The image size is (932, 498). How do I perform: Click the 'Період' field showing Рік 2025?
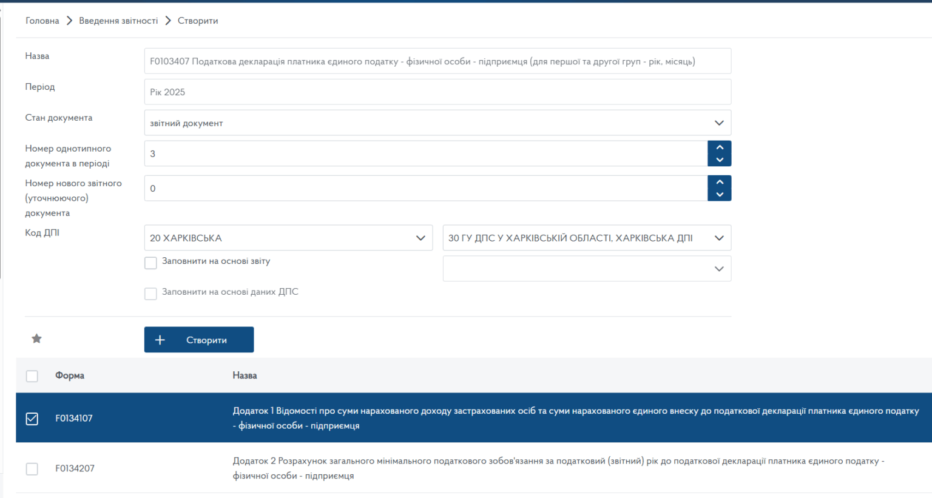tap(437, 92)
